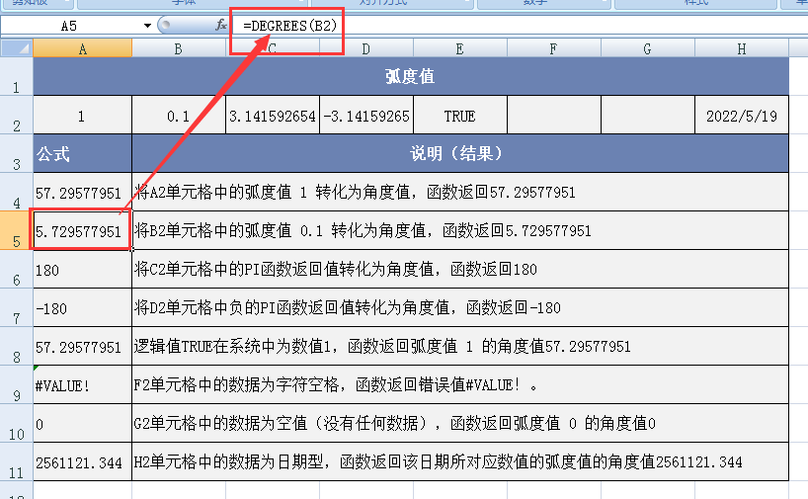808x499 pixels.
Task: Select cell A7 showing -180
Action: click(x=82, y=307)
